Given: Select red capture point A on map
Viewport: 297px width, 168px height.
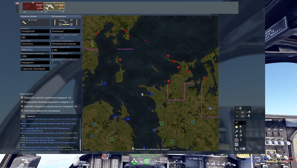Looking at the screenshot, I should [178, 67].
